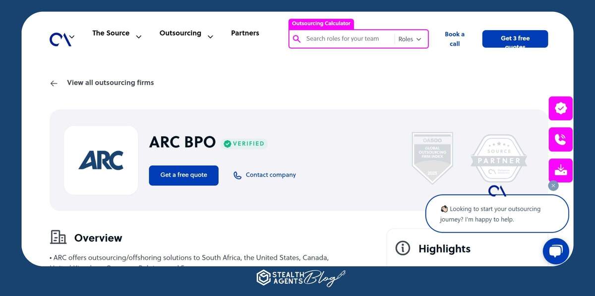595x296 pixels.
Task: Click the Highlights heading
Action: [x=444, y=248]
